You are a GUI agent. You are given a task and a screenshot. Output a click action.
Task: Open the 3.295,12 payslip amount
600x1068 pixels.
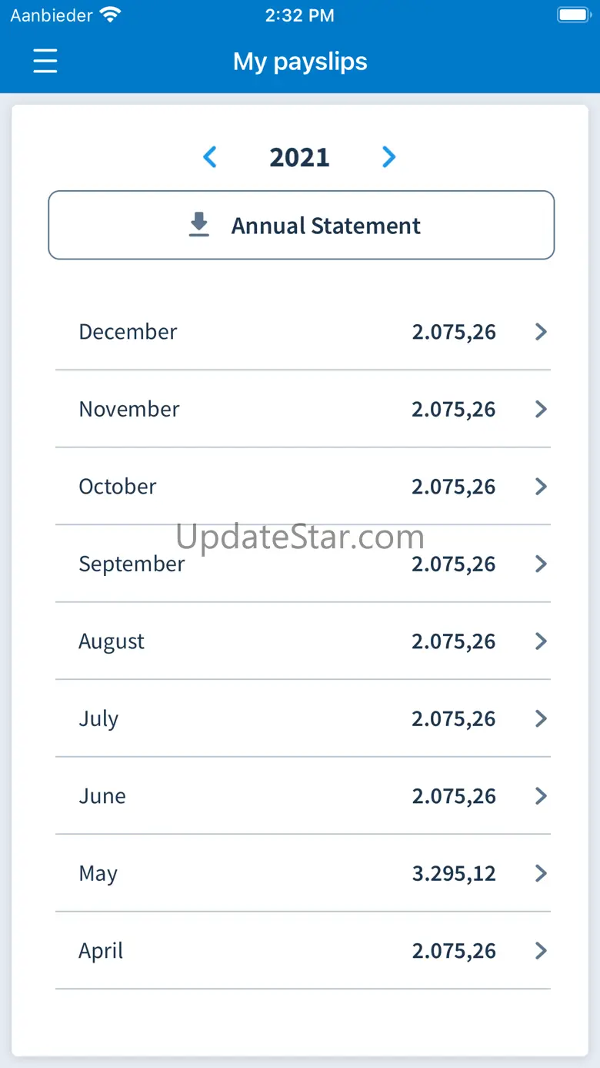pyautogui.click(x=454, y=874)
